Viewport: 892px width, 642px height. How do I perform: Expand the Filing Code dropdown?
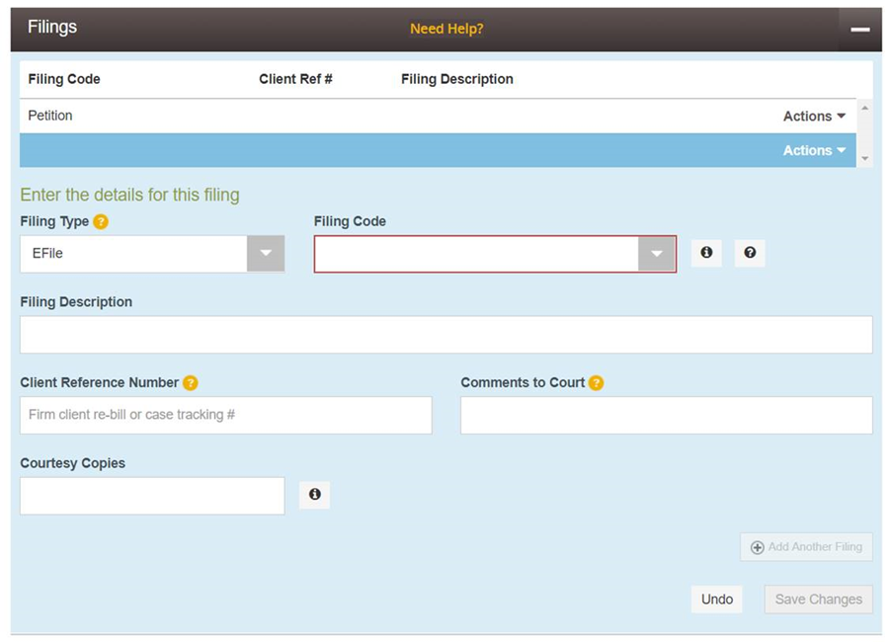tap(657, 254)
